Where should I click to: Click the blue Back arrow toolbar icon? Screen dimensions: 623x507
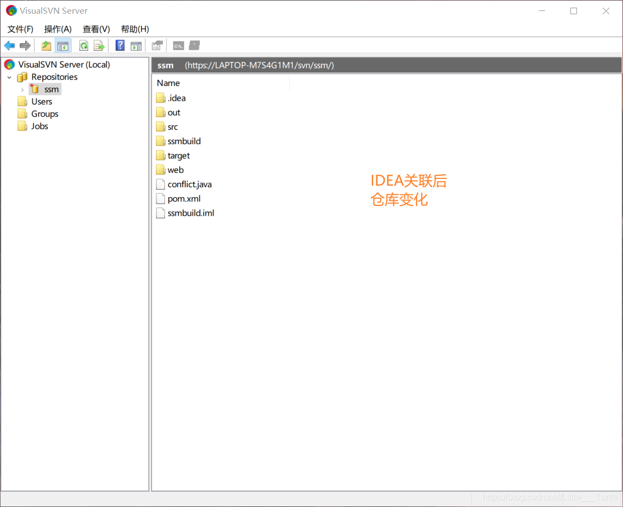coord(9,45)
